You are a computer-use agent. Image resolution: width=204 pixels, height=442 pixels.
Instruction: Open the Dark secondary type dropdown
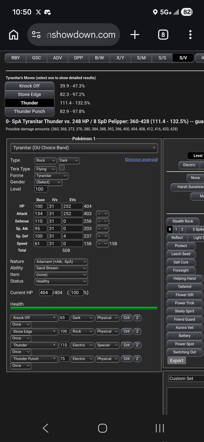coord(68,161)
